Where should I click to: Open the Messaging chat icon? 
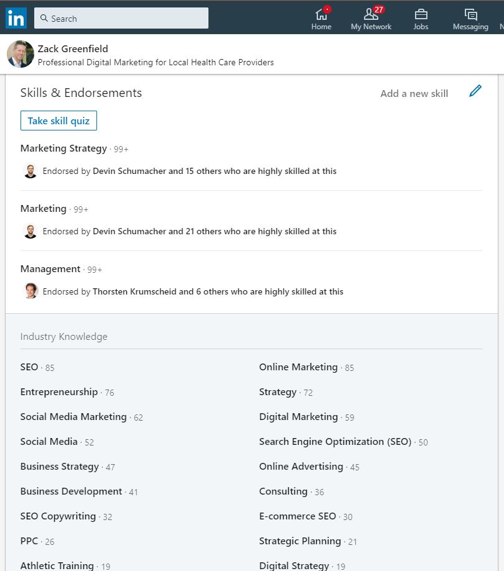470,14
